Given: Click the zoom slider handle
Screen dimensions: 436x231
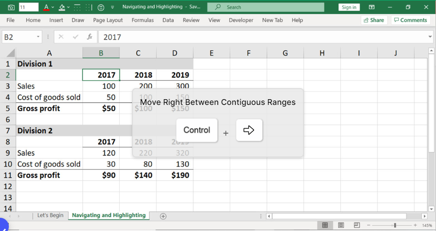Looking at the screenshot, I should pyautogui.click(x=395, y=225).
